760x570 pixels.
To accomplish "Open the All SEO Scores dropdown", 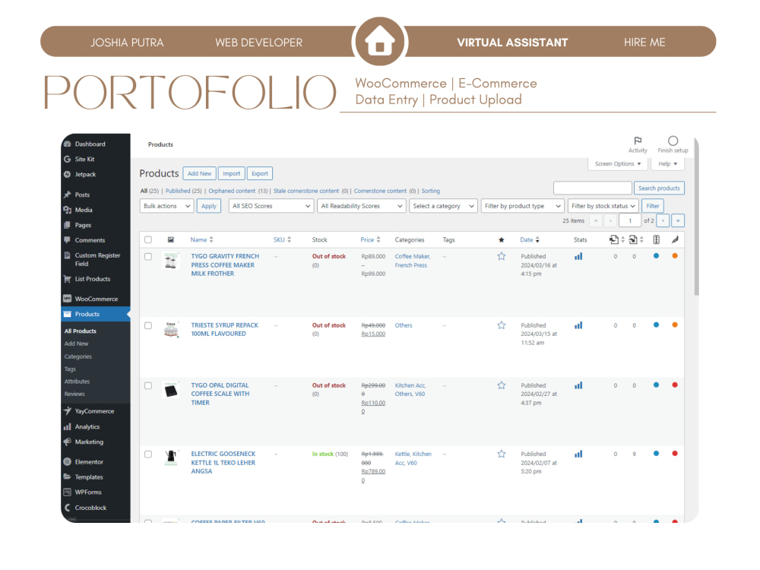I will pos(271,205).
